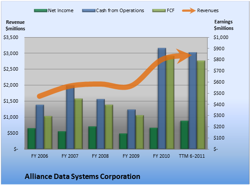Click the "$2,000" left axis value
This screenshot has height=185, width=250.
coord(11,85)
